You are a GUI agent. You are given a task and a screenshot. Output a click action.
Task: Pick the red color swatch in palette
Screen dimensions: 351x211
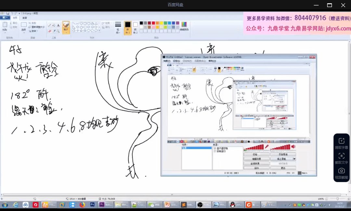point(153,23)
